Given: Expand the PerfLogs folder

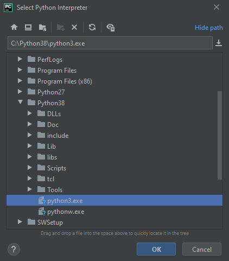Looking at the screenshot, I should (x=20, y=59).
